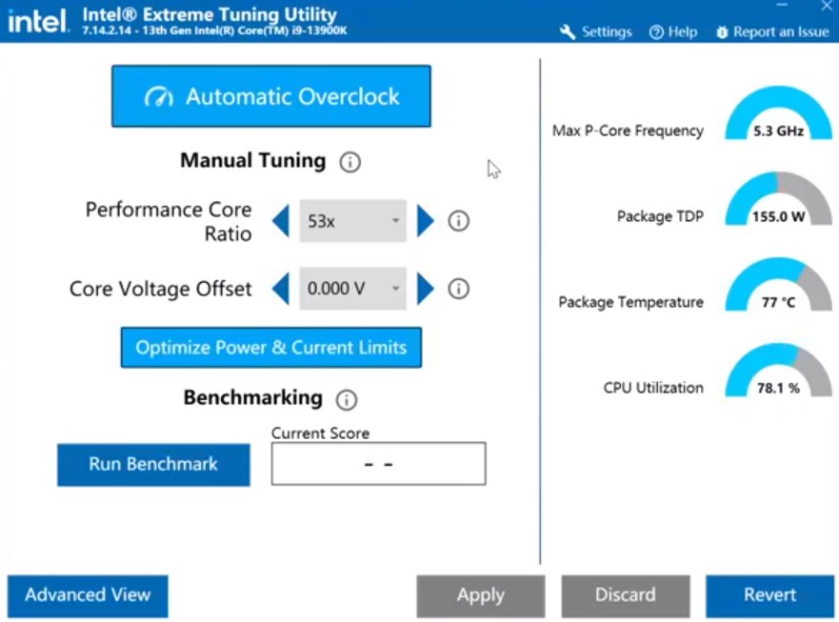
Task: Open the Performance Core Ratio 53x dropdown
Action: point(353,221)
